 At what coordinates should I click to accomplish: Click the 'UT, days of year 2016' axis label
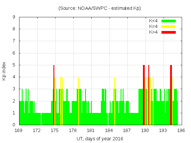click(x=100, y=139)
